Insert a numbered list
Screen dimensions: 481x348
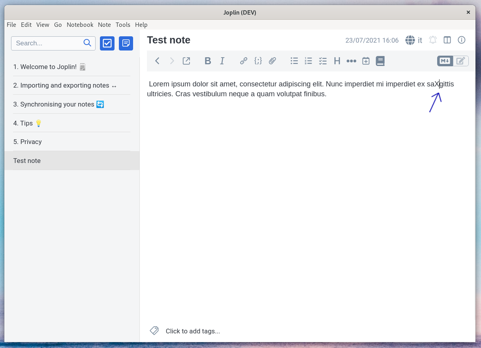pos(308,61)
